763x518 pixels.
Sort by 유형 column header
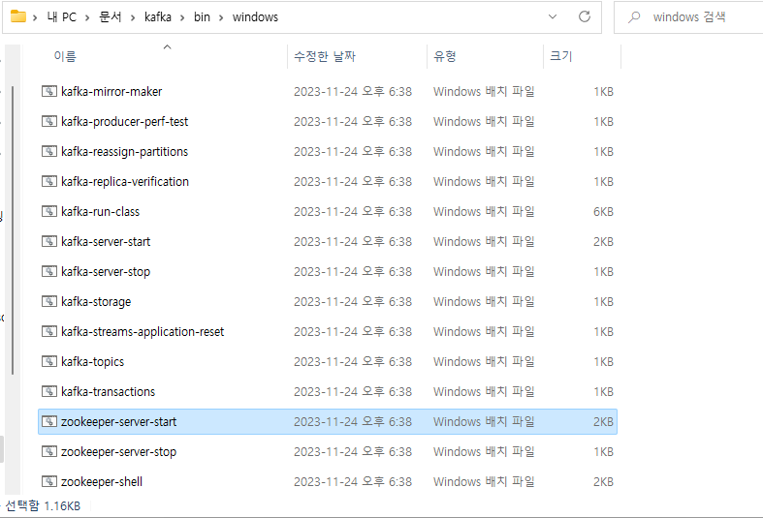[445, 56]
